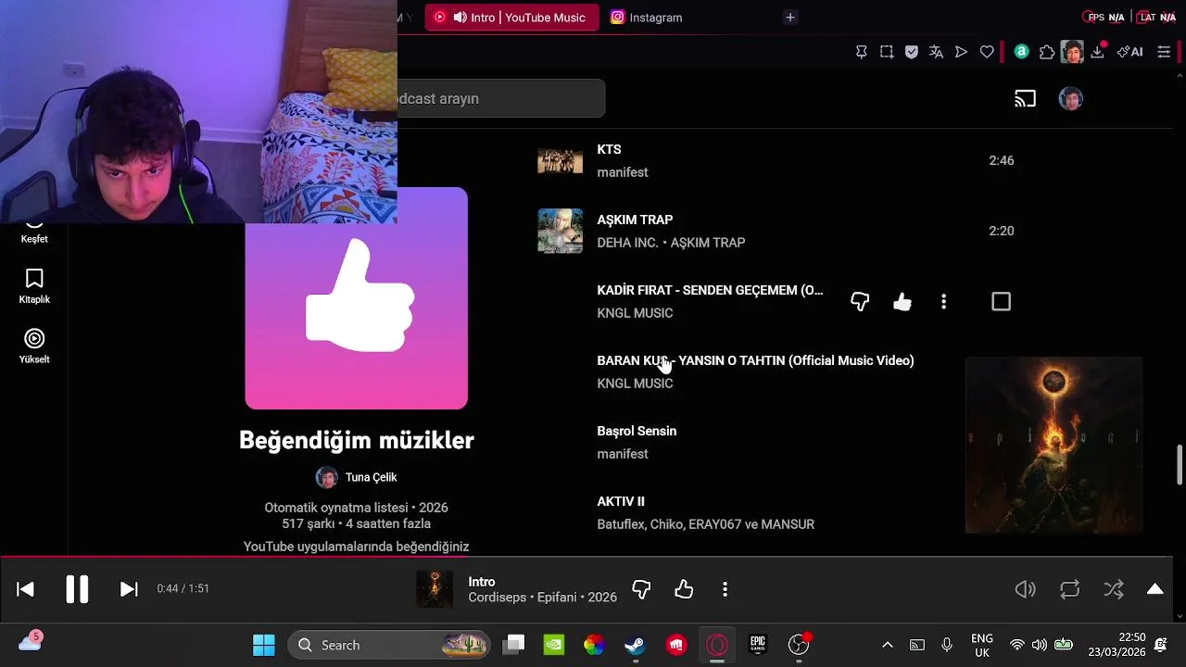Open the browser easy setup sliders icon
The height and width of the screenshot is (667, 1186).
[1165, 52]
